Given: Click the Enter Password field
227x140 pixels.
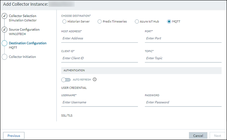Looking at the screenshot, I should pyautogui.click(x=183, y=102).
